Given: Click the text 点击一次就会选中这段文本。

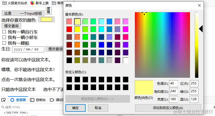Looking at the screenshot, I should click(x=28, y=79).
